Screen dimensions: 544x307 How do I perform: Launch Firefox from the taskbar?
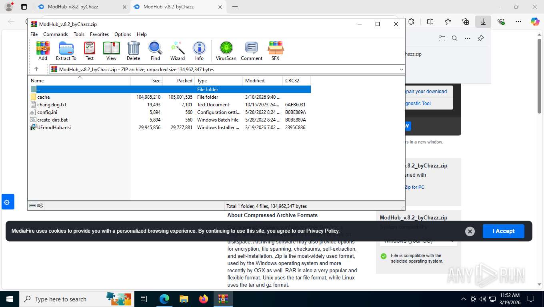(x=204, y=299)
